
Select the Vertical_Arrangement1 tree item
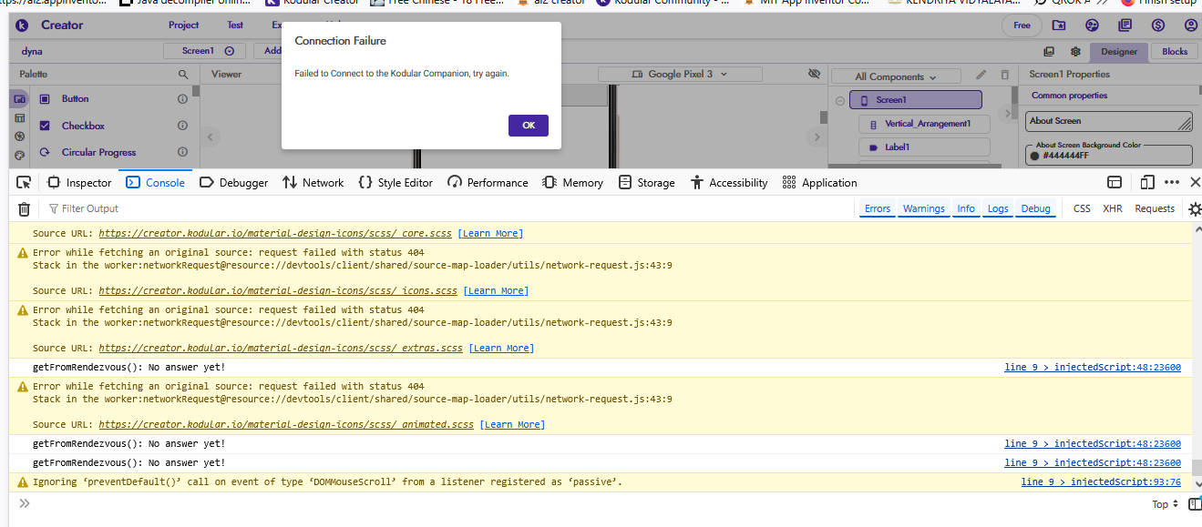(x=924, y=124)
